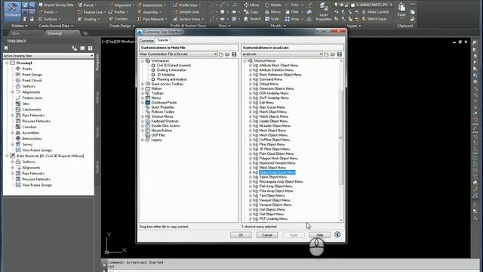The image size is (483, 272).
Task: Click OK in Customize User Interface
Action: point(241,235)
